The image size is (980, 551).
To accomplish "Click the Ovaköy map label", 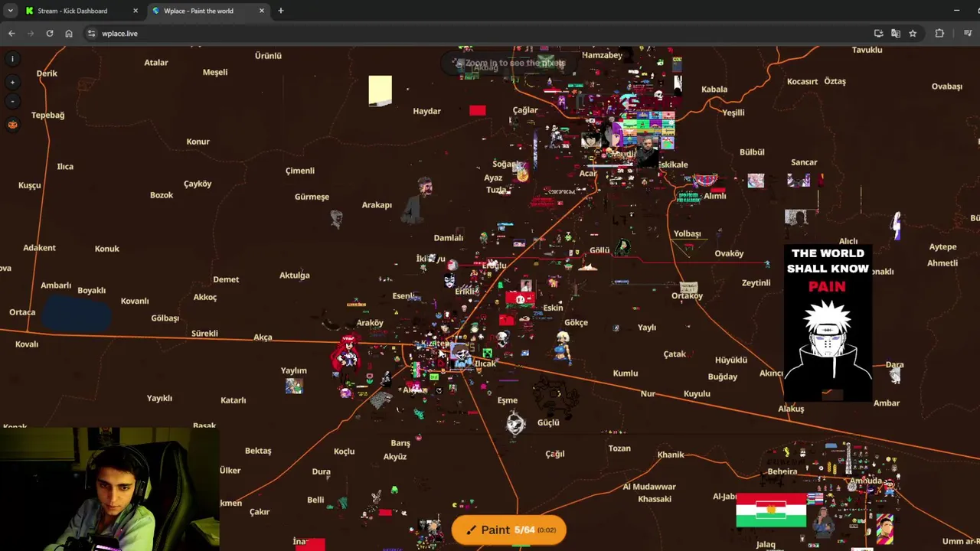I will click(729, 253).
